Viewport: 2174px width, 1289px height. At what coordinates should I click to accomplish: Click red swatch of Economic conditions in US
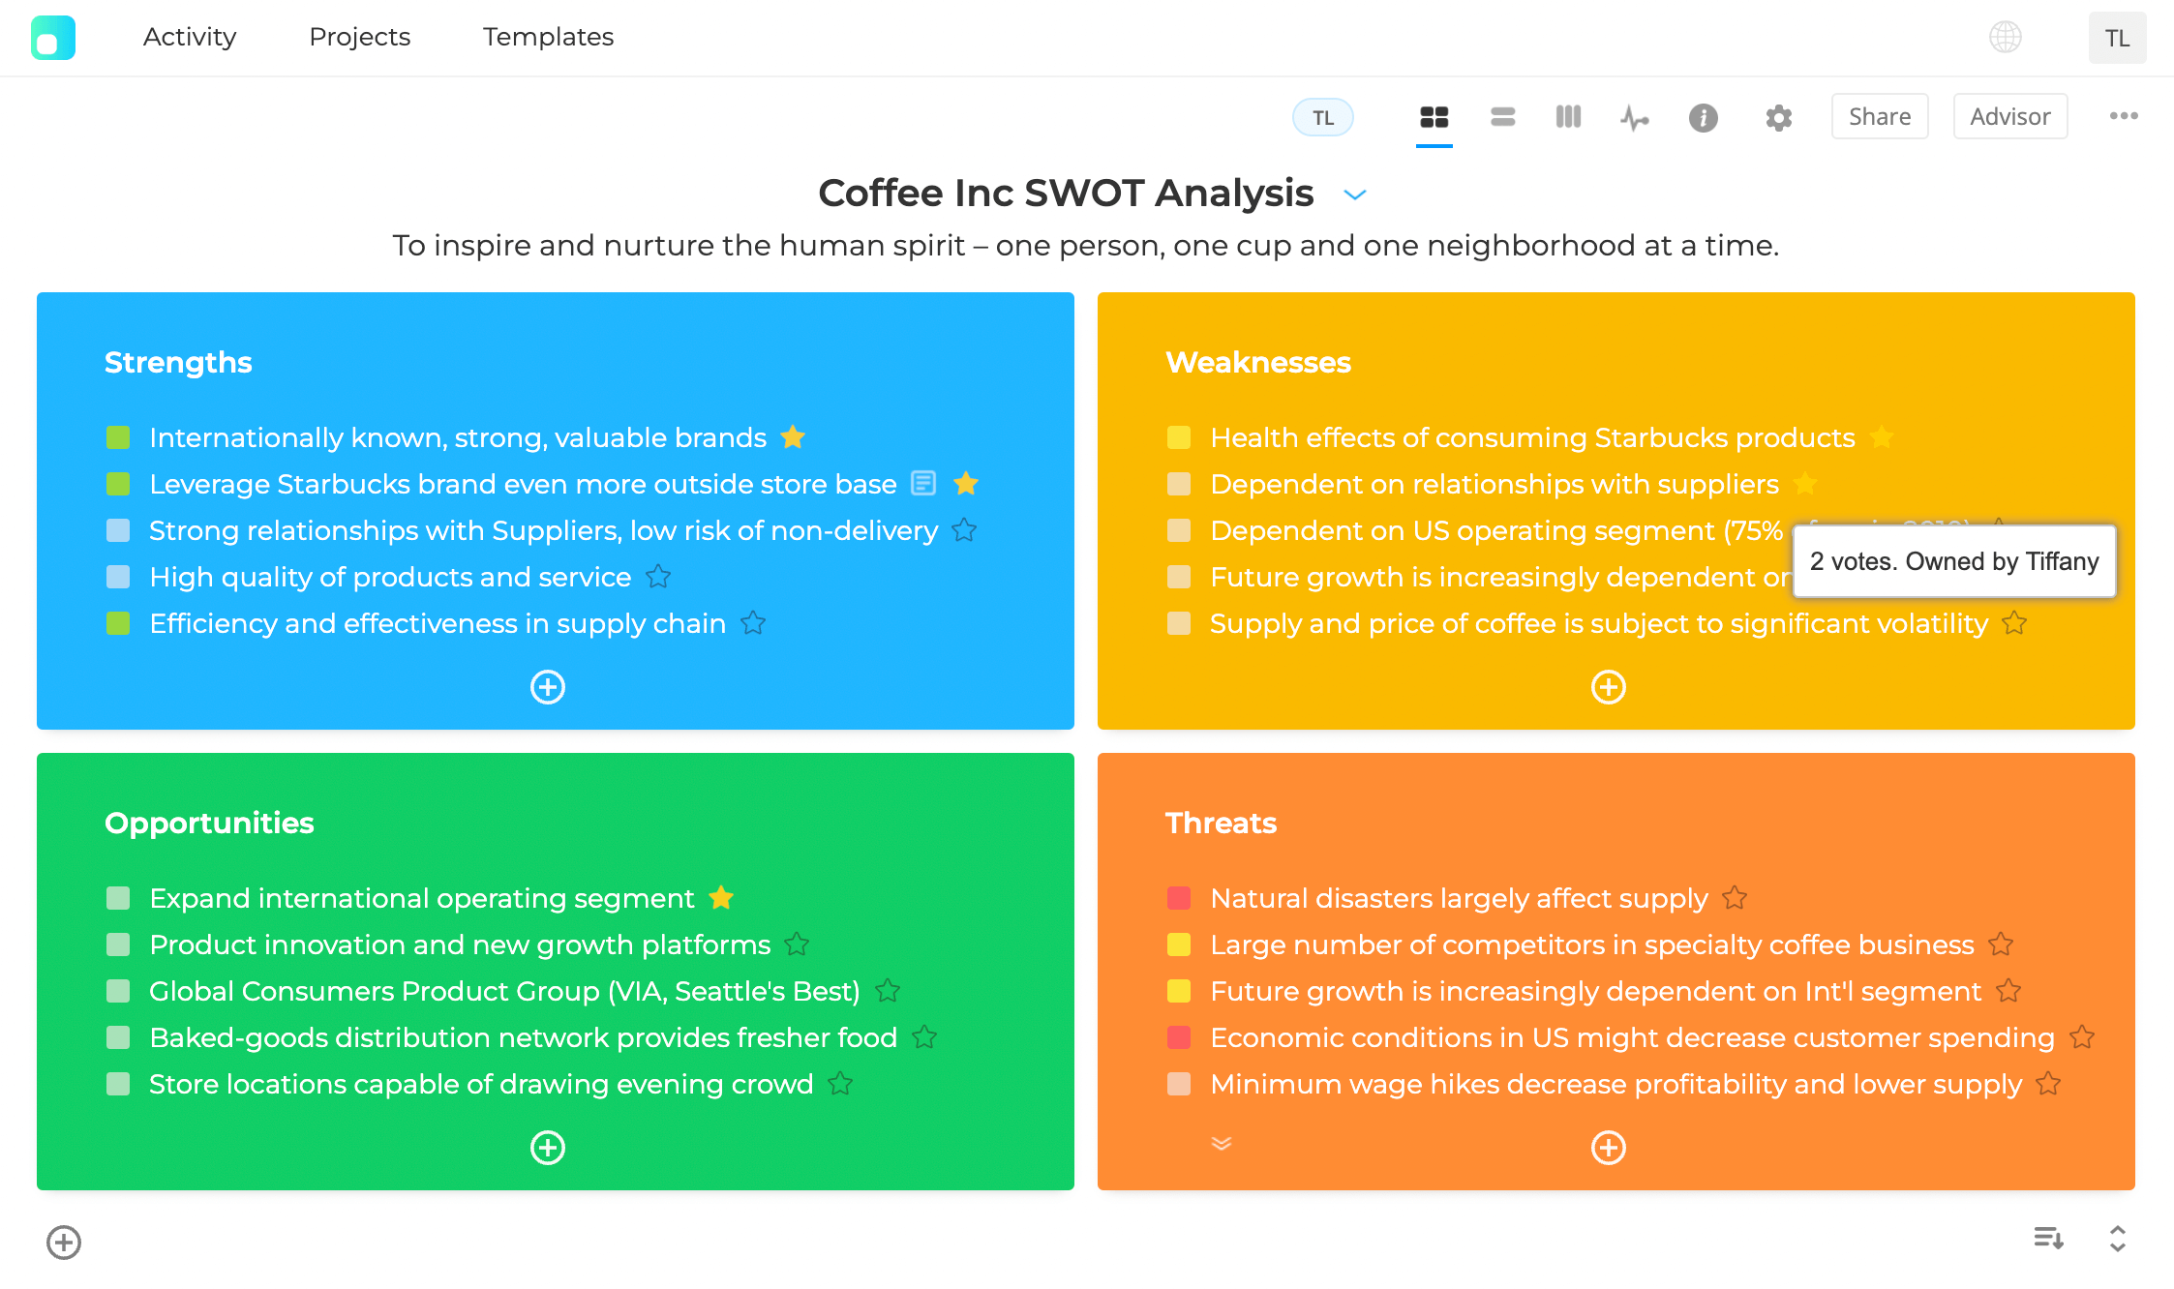[1179, 1037]
